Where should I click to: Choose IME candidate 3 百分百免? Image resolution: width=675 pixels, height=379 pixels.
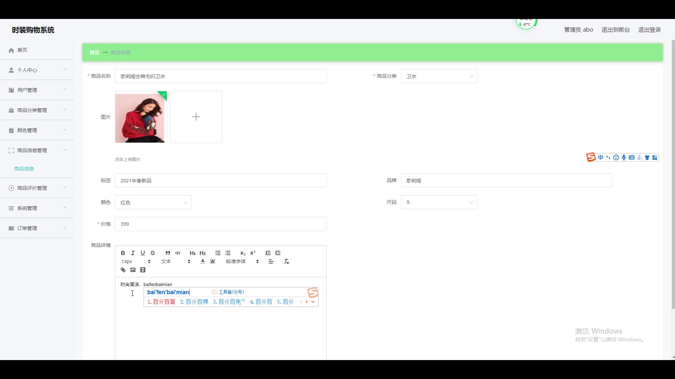[x=229, y=302]
